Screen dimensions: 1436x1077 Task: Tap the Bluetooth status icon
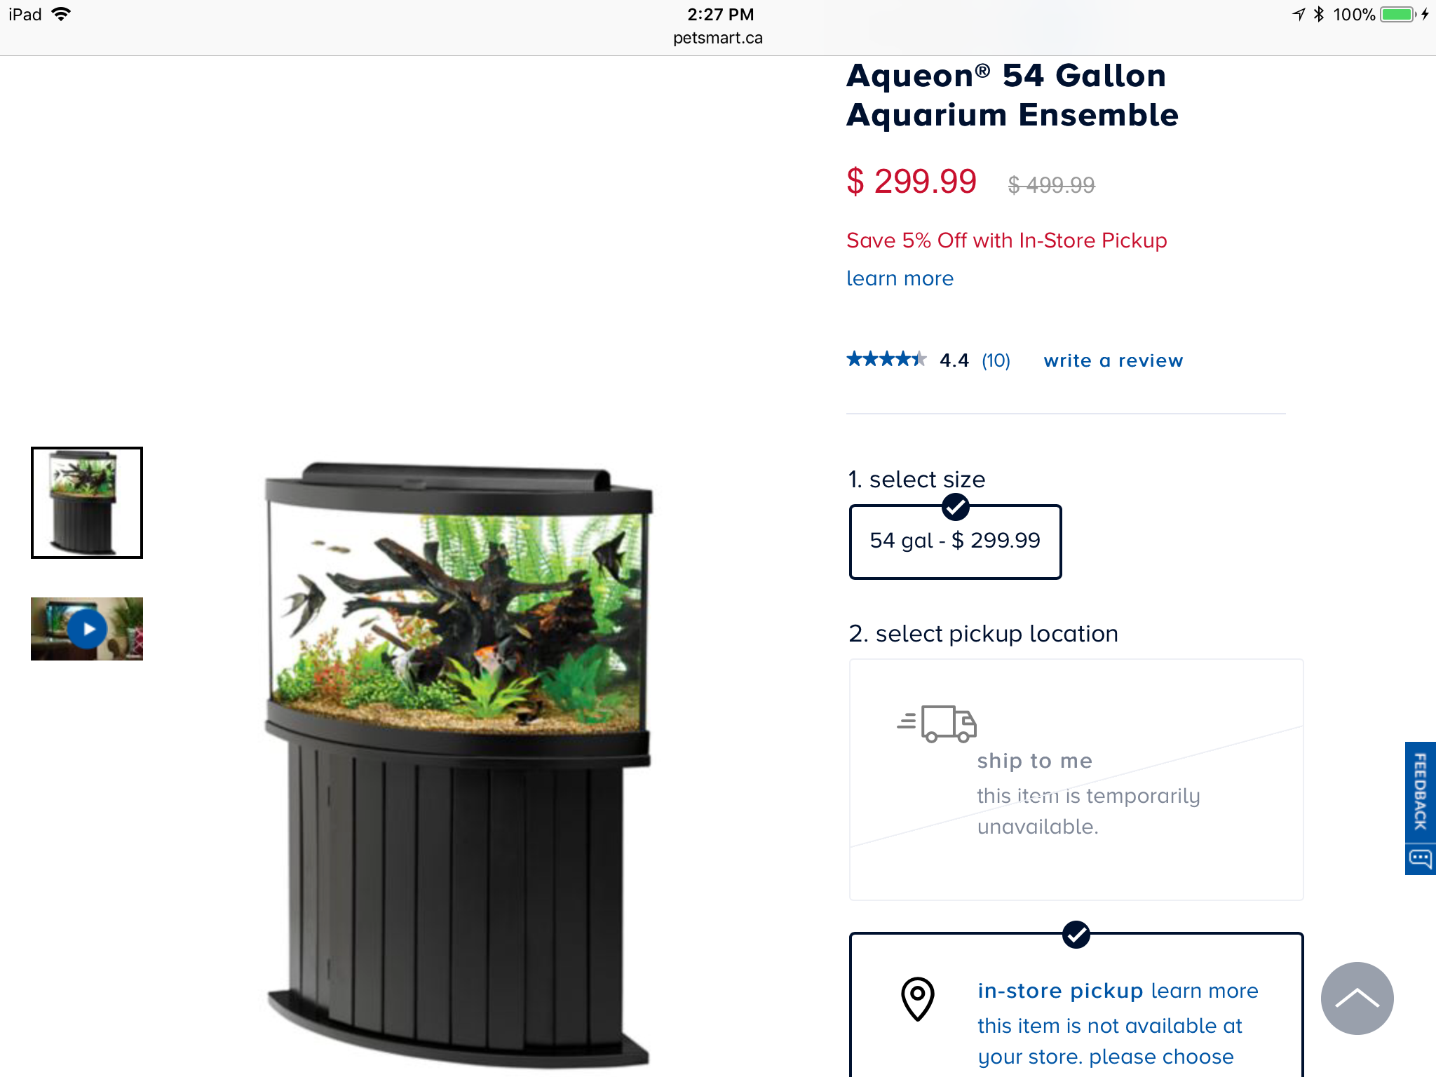(1319, 15)
